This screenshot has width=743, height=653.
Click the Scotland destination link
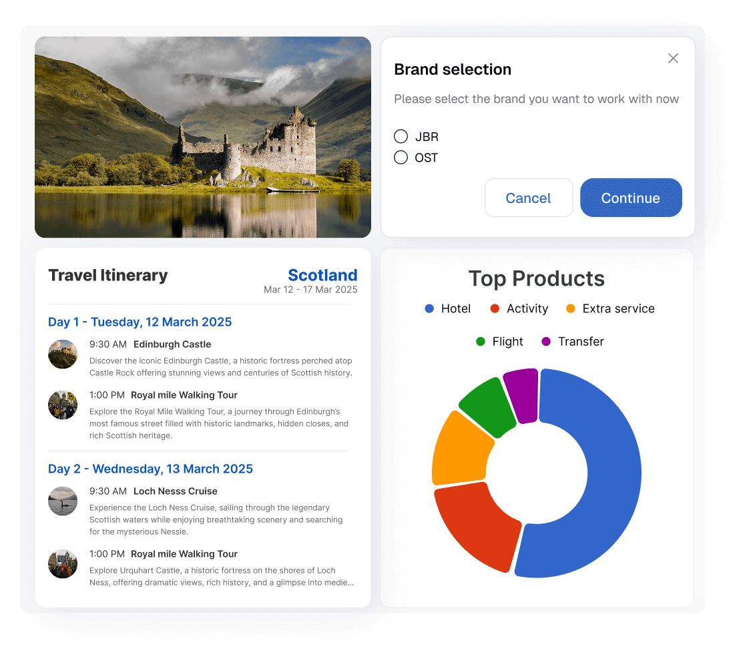click(x=322, y=275)
